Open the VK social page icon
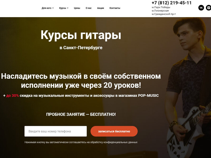 pyautogui.click(x=201, y=8)
